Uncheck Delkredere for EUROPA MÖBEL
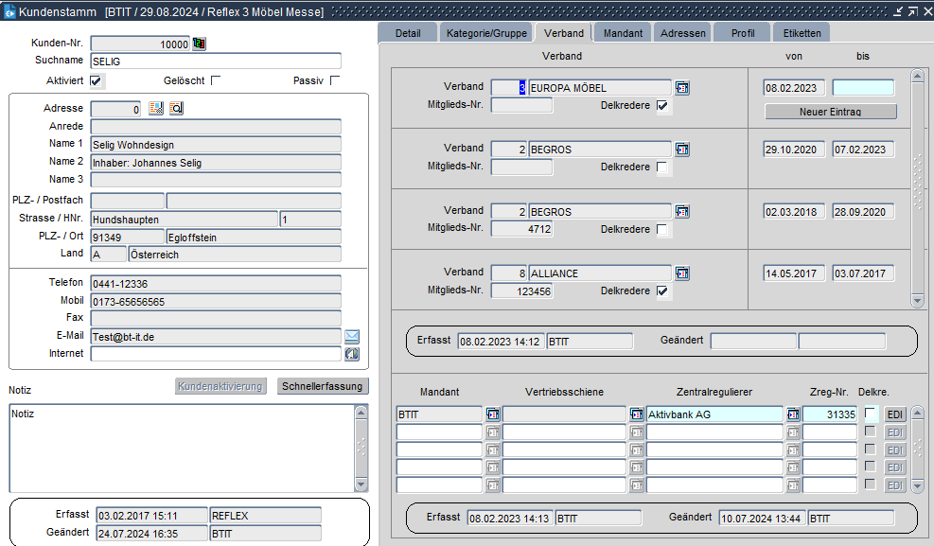 click(662, 106)
